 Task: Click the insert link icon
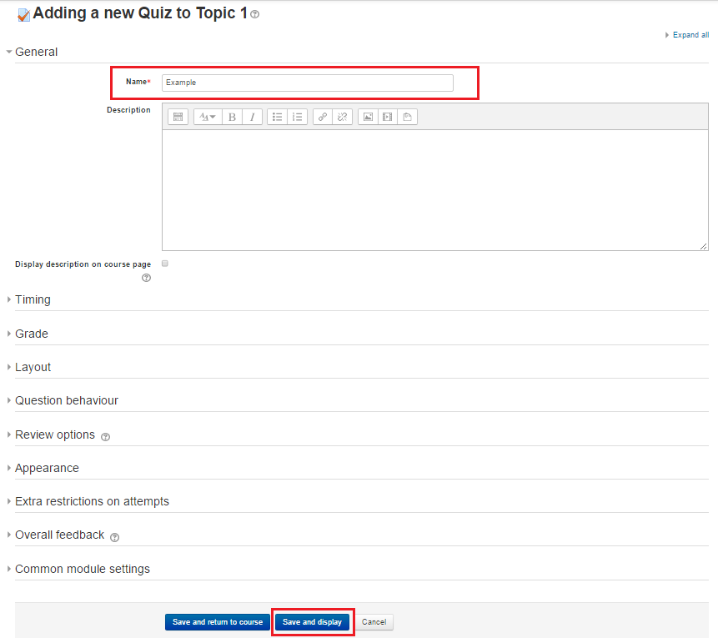[323, 117]
